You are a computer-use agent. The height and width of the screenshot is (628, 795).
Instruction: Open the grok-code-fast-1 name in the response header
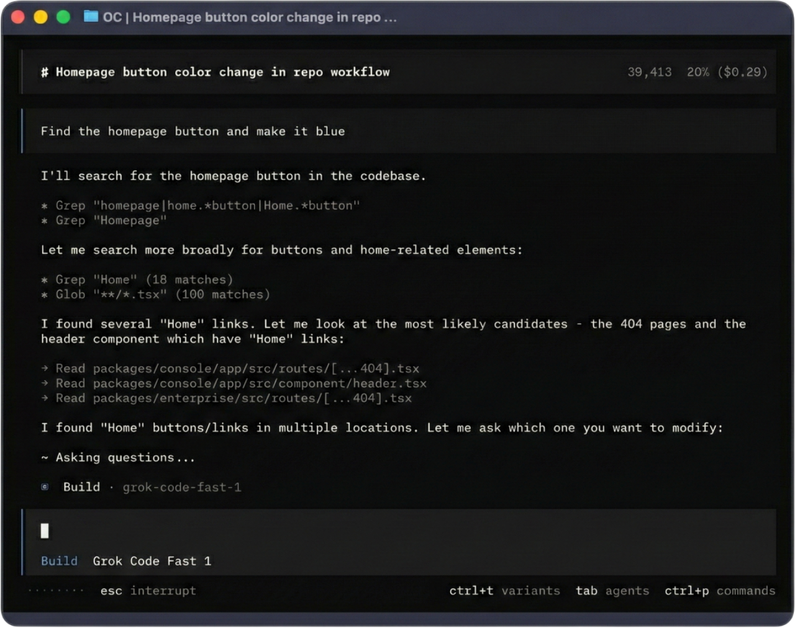[x=182, y=487]
